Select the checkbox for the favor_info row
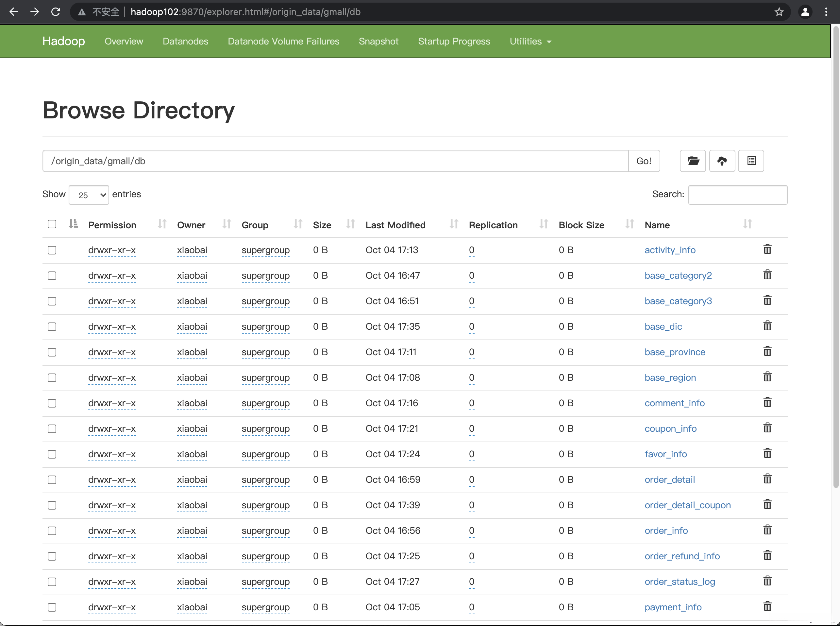The height and width of the screenshot is (626, 840). [x=52, y=454]
